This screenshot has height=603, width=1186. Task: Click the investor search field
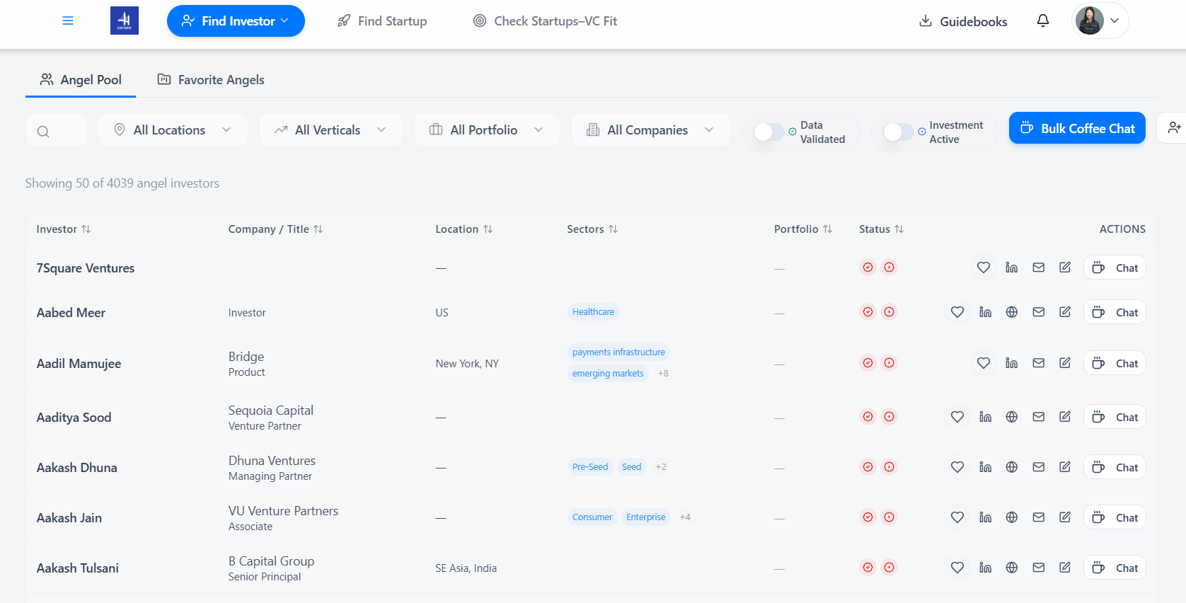point(56,130)
